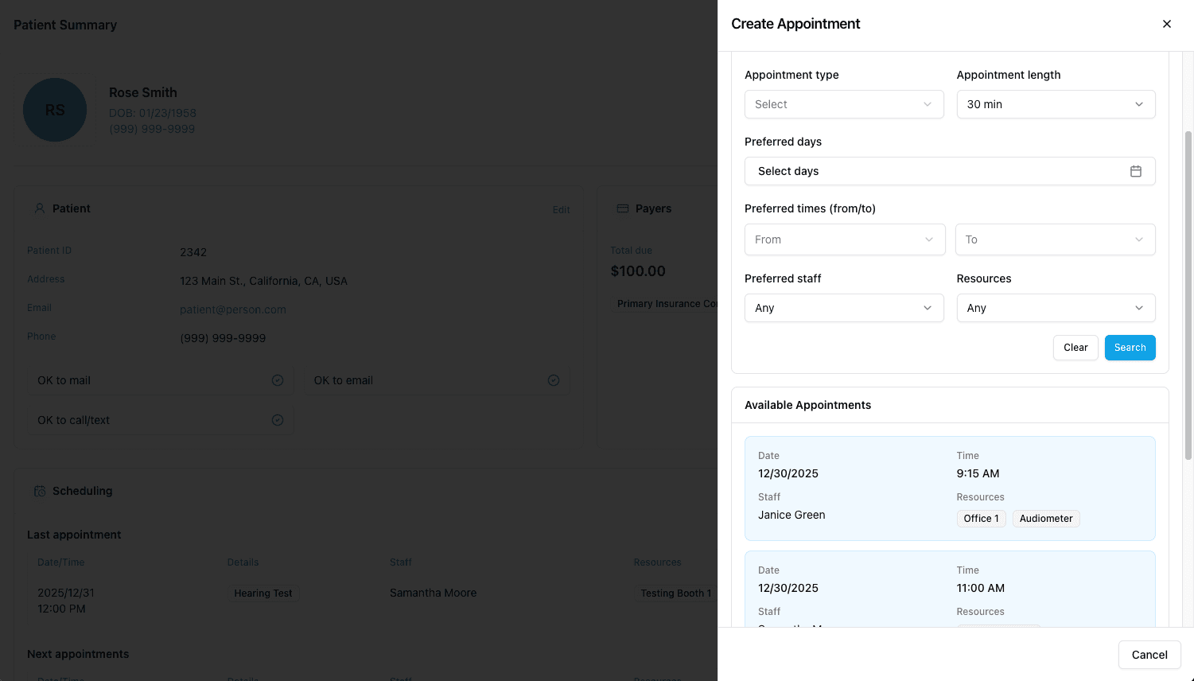Clear the appointment search filters
The image size is (1194, 681).
point(1075,348)
